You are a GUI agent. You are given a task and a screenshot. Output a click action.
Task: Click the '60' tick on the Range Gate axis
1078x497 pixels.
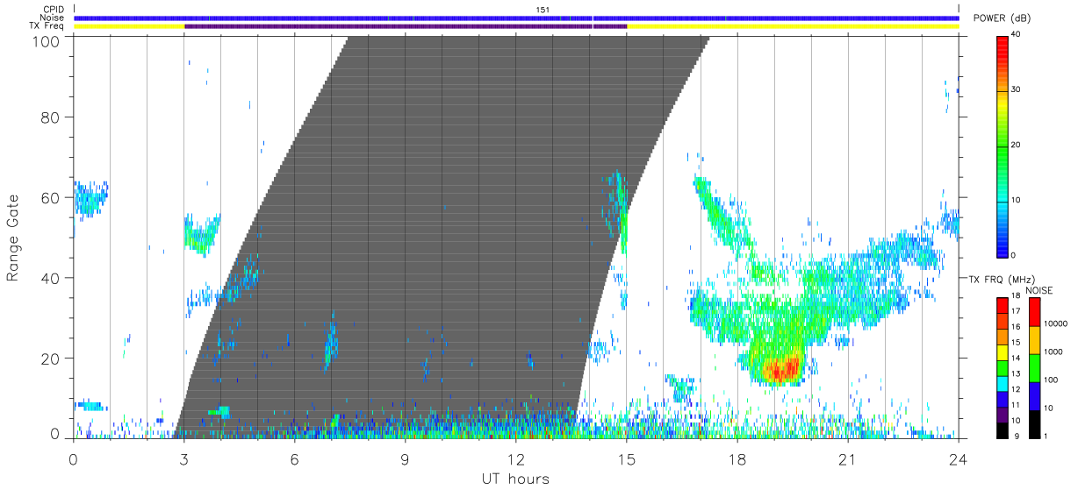51,197
